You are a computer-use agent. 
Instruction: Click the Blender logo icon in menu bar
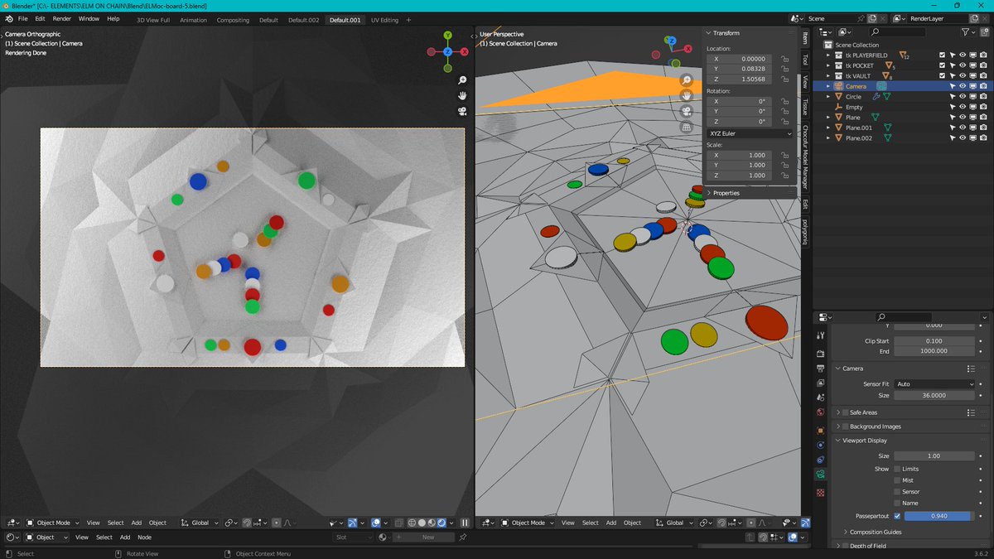[x=8, y=18]
